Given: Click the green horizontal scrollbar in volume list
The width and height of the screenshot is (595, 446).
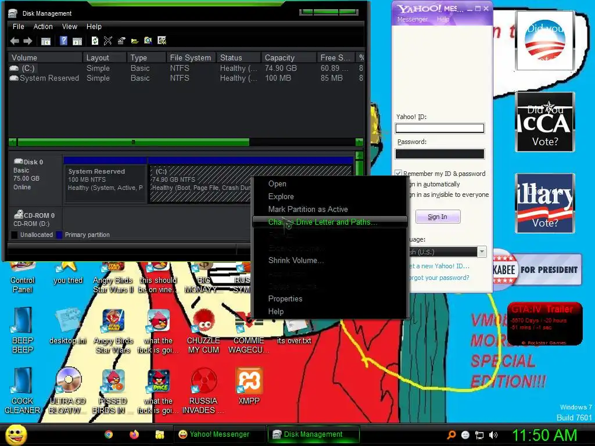Looking at the screenshot, I should tap(133, 142).
